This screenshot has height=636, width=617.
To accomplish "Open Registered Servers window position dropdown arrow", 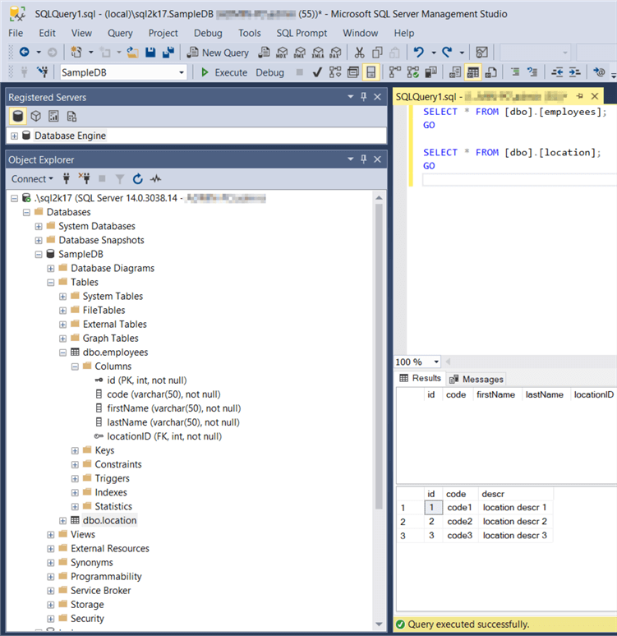I will [351, 97].
